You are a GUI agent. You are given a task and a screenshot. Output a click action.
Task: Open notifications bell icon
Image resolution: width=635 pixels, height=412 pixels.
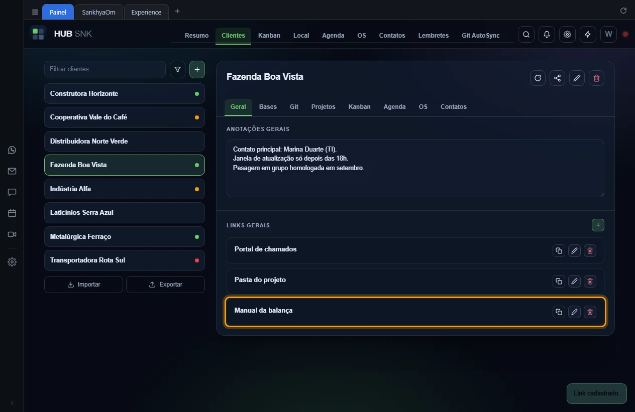(x=547, y=34)
